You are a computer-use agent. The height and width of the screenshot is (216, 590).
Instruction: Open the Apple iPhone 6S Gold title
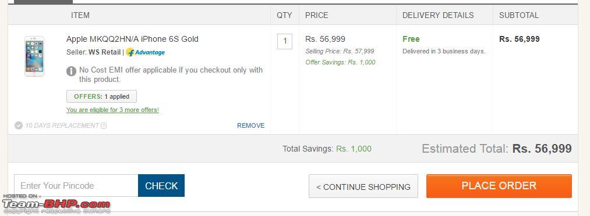click(132, 39)
